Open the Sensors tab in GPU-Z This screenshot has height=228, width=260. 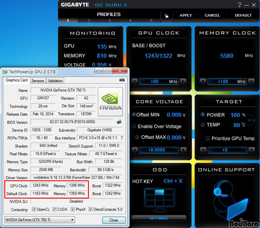pos(38,81)
